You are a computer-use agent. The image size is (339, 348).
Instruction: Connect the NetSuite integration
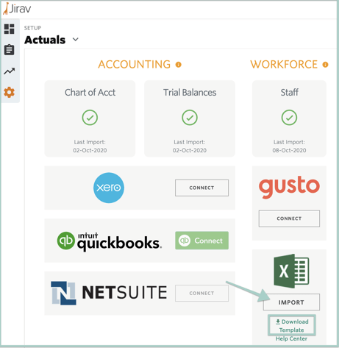[x=201, y=293]
